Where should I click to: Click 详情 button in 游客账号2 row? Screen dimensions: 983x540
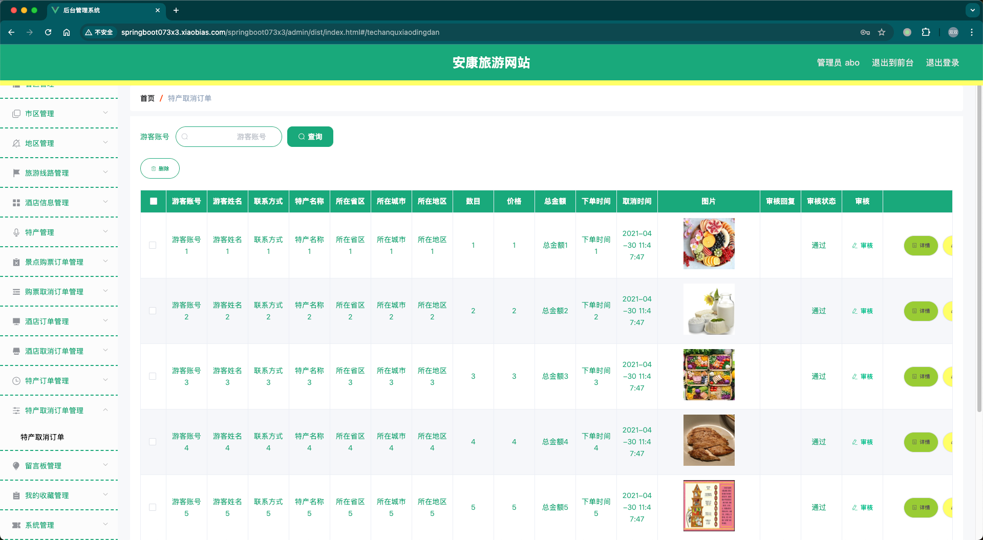tap(921, 311)
